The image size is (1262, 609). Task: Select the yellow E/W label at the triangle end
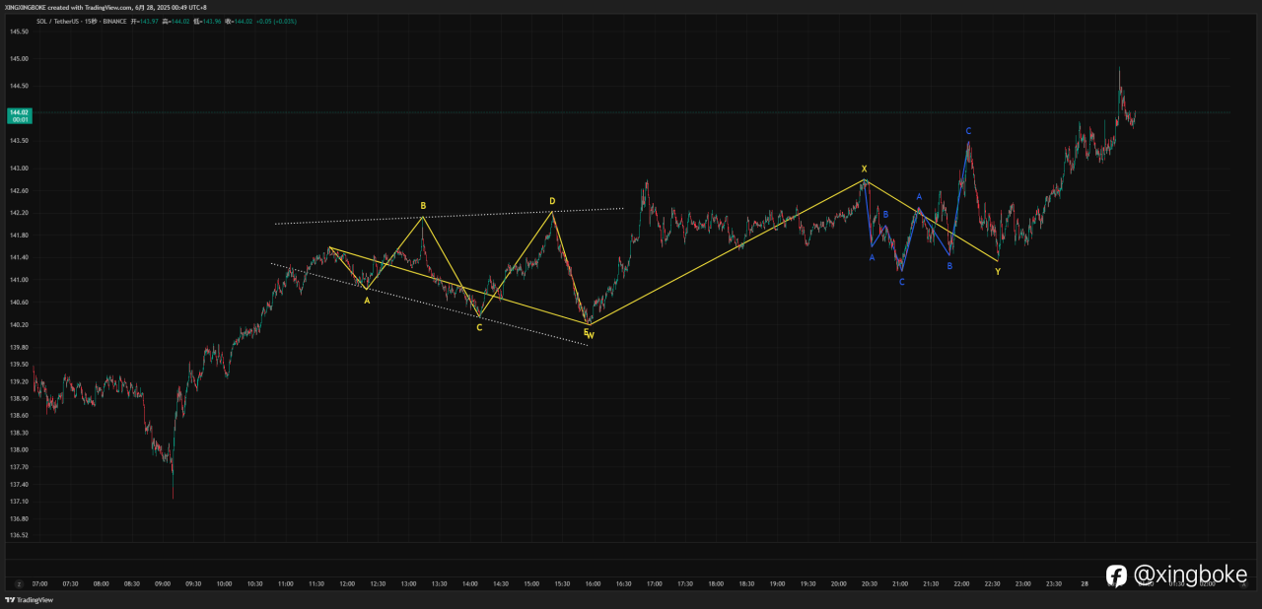click(589, 334)
